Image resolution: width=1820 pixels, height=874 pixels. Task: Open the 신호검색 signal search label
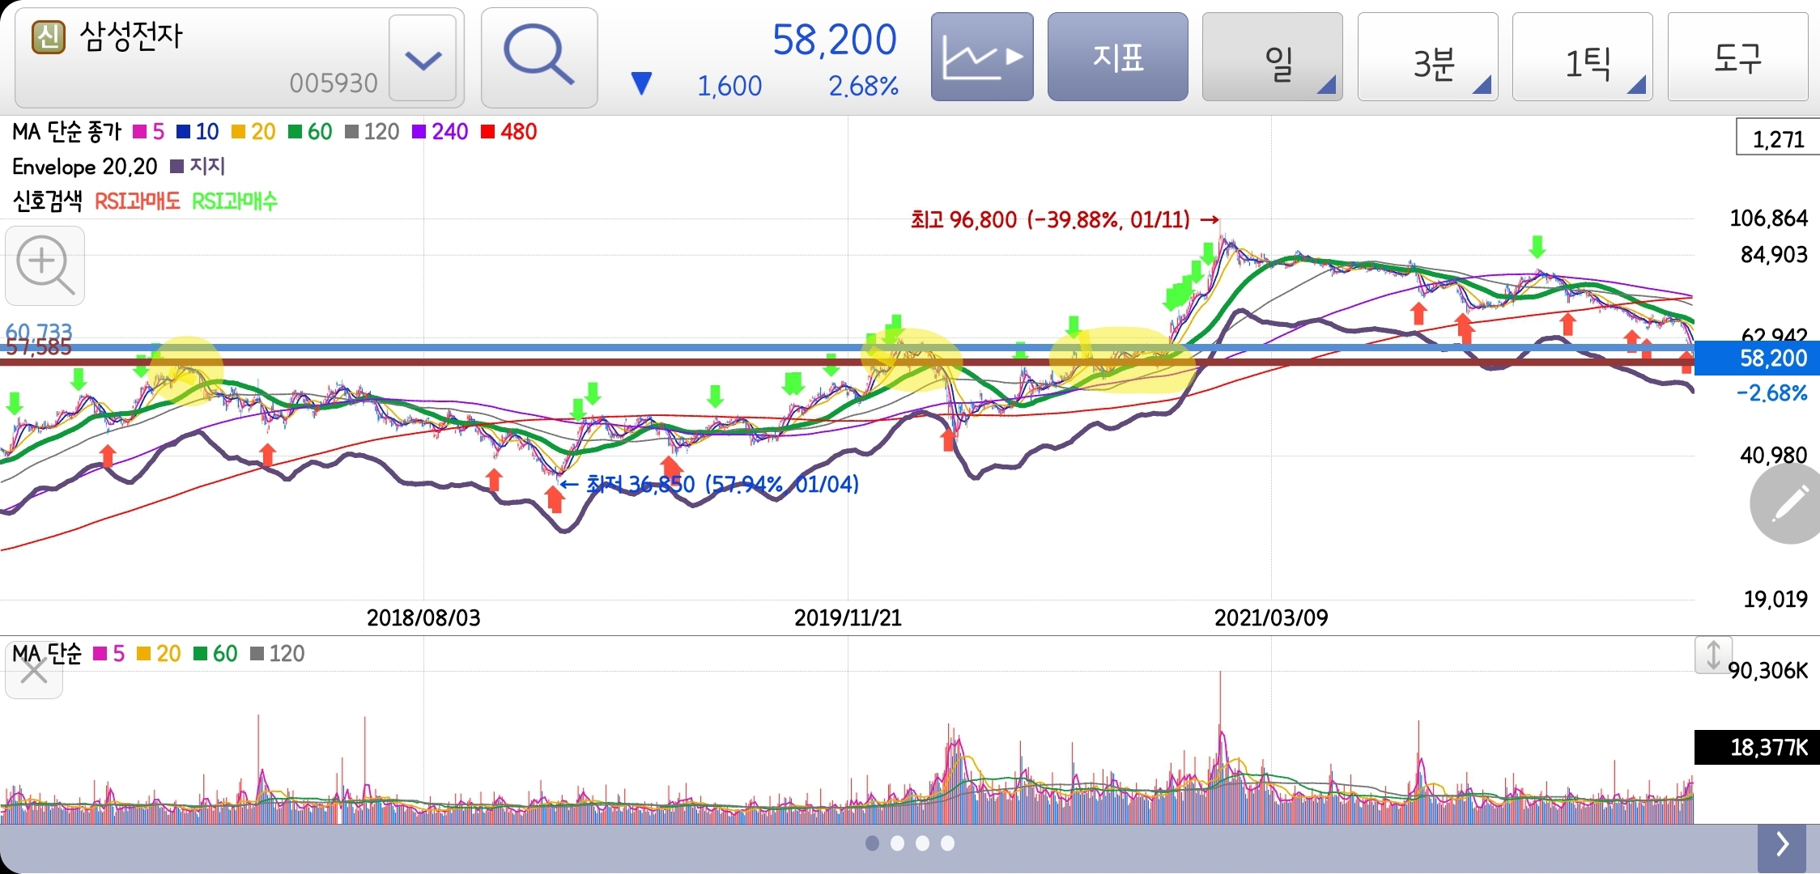click(x=47, y=201)
